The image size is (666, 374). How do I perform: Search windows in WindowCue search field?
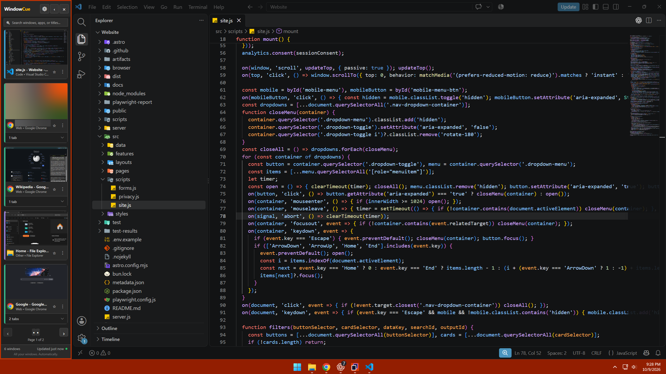36,23
